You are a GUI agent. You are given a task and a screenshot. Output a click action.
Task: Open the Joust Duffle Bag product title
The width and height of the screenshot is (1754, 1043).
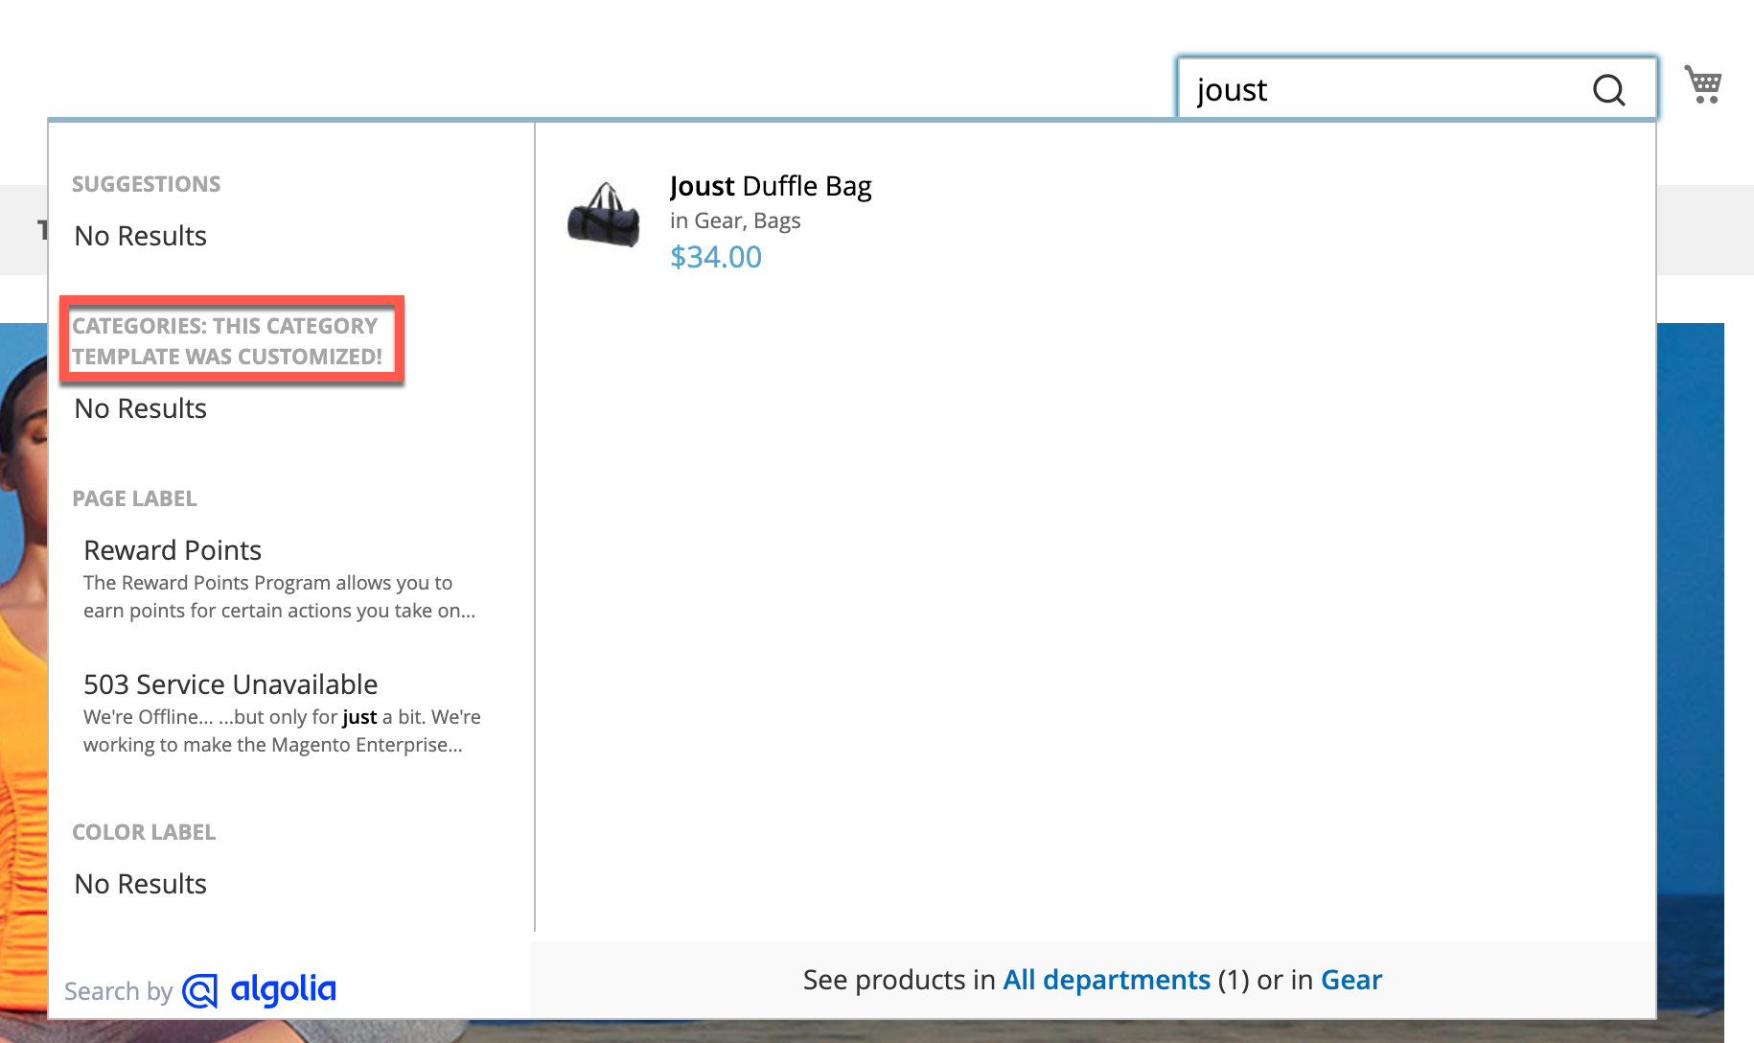(x=770, y=186)
